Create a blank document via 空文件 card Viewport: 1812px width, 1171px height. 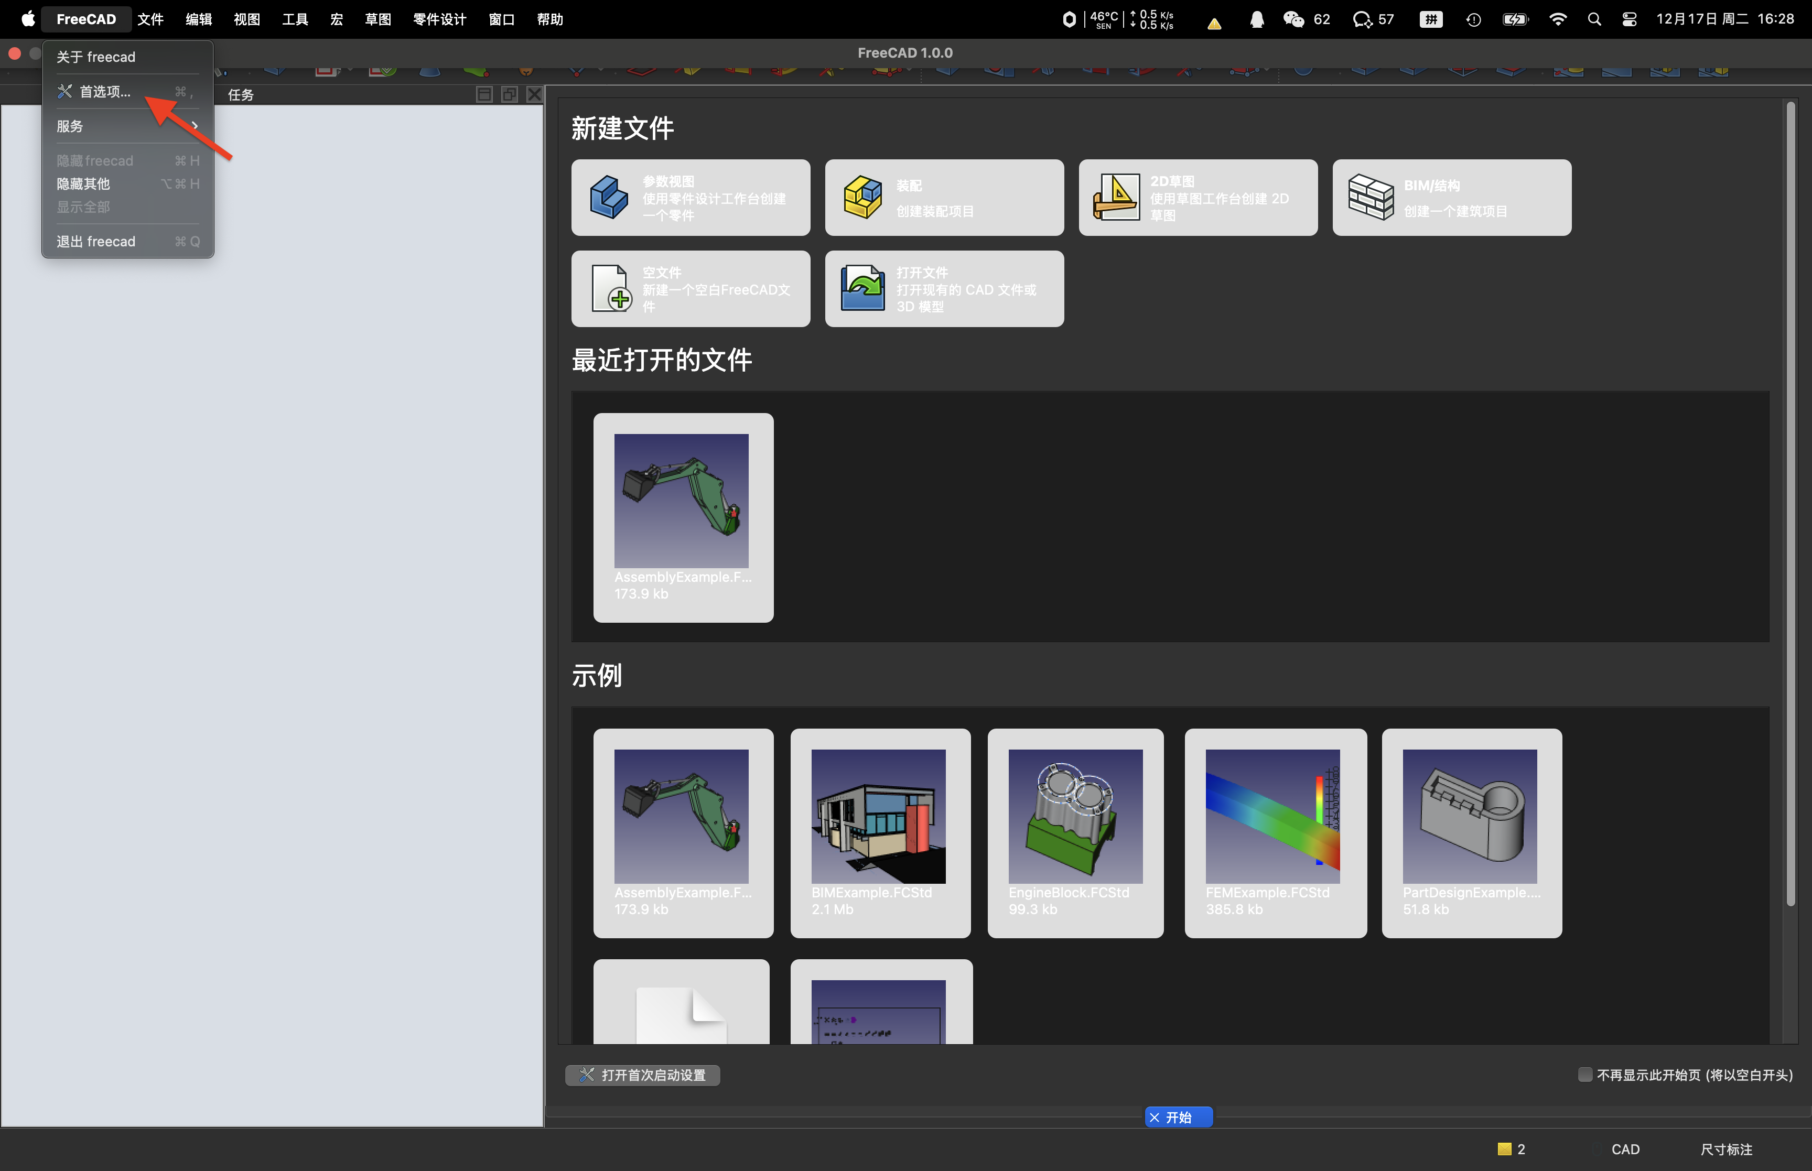tap(691, 289)
